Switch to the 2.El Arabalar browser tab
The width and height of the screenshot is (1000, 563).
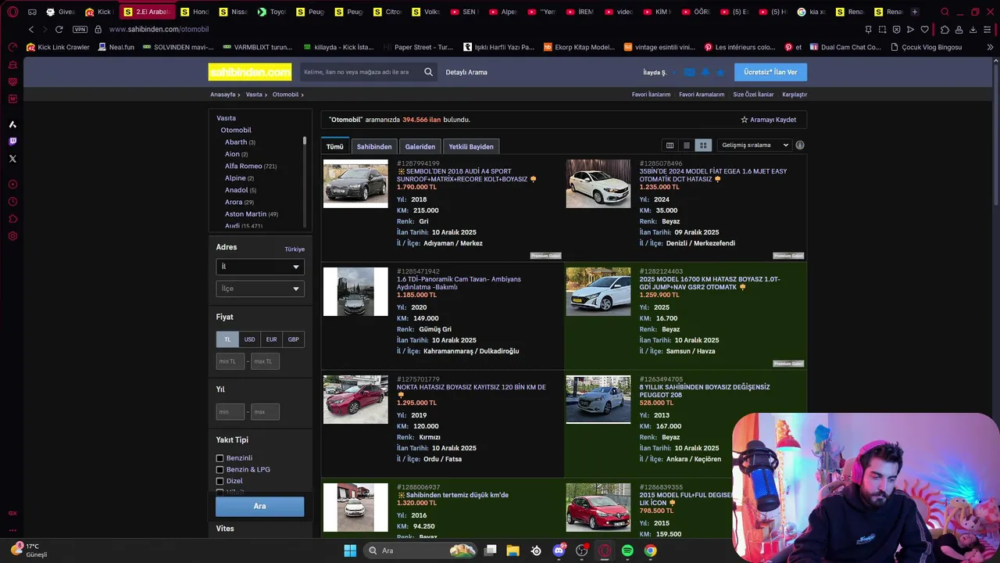coord(147,12)
